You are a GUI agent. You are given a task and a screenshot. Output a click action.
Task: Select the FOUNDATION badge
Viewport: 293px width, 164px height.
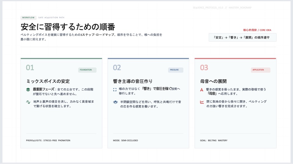pyautogui.click(x=87, y=70)
